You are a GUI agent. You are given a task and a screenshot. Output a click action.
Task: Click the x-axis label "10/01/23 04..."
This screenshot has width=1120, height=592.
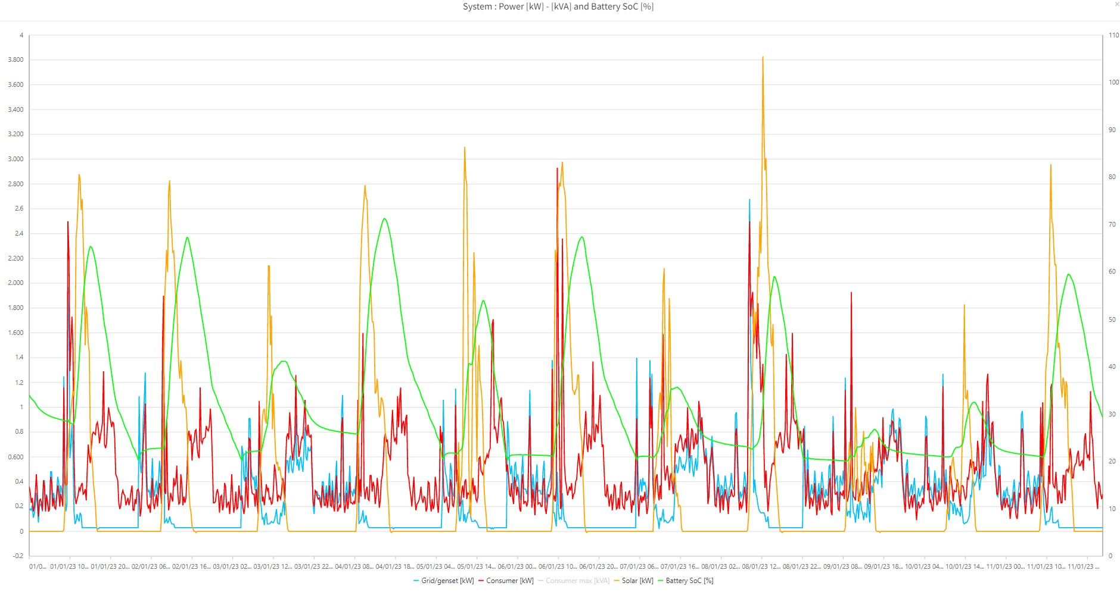click(x=924, y=566)
